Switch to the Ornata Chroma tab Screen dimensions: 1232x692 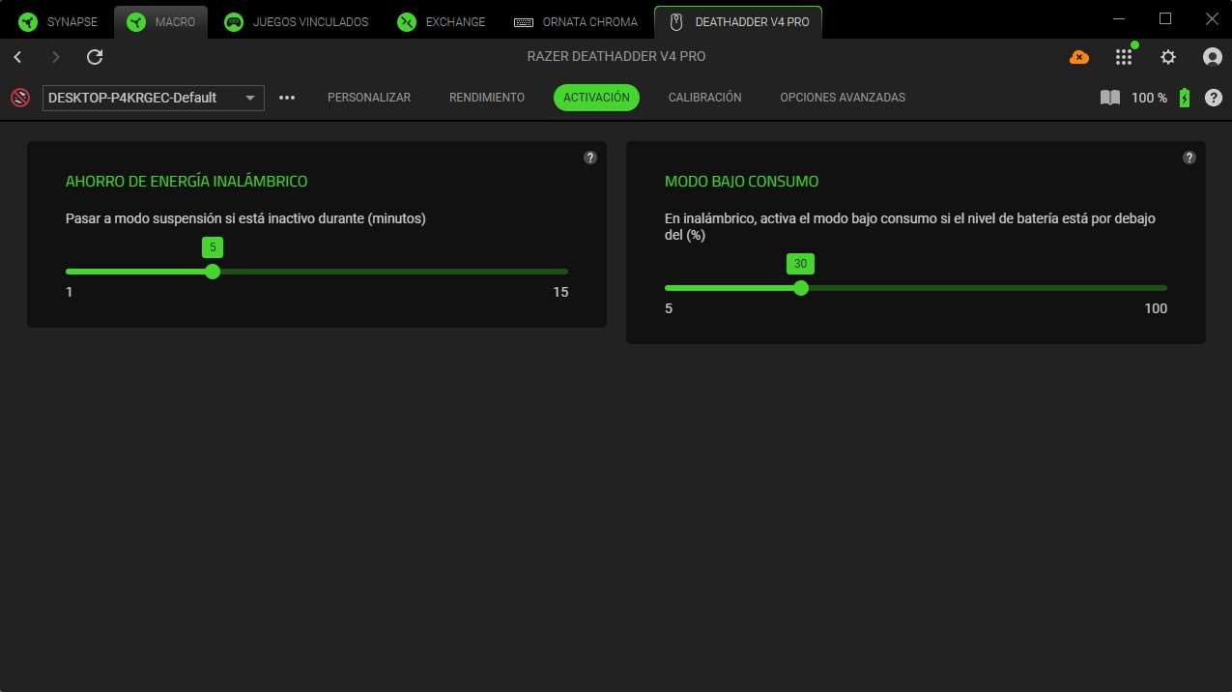(576, 21)
